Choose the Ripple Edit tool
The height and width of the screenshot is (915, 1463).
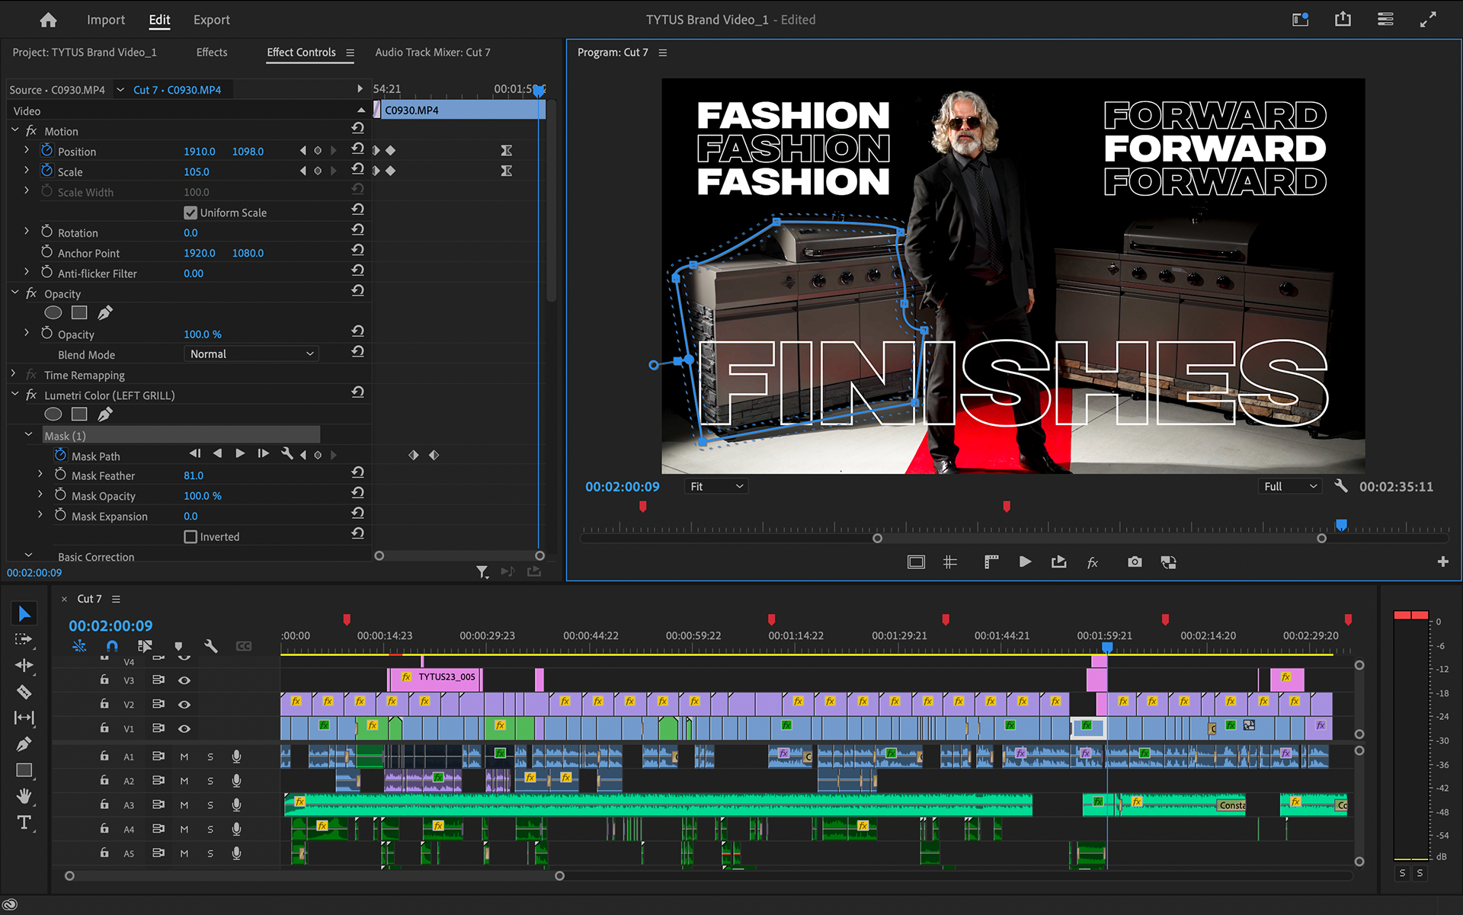tap(24, 665)
